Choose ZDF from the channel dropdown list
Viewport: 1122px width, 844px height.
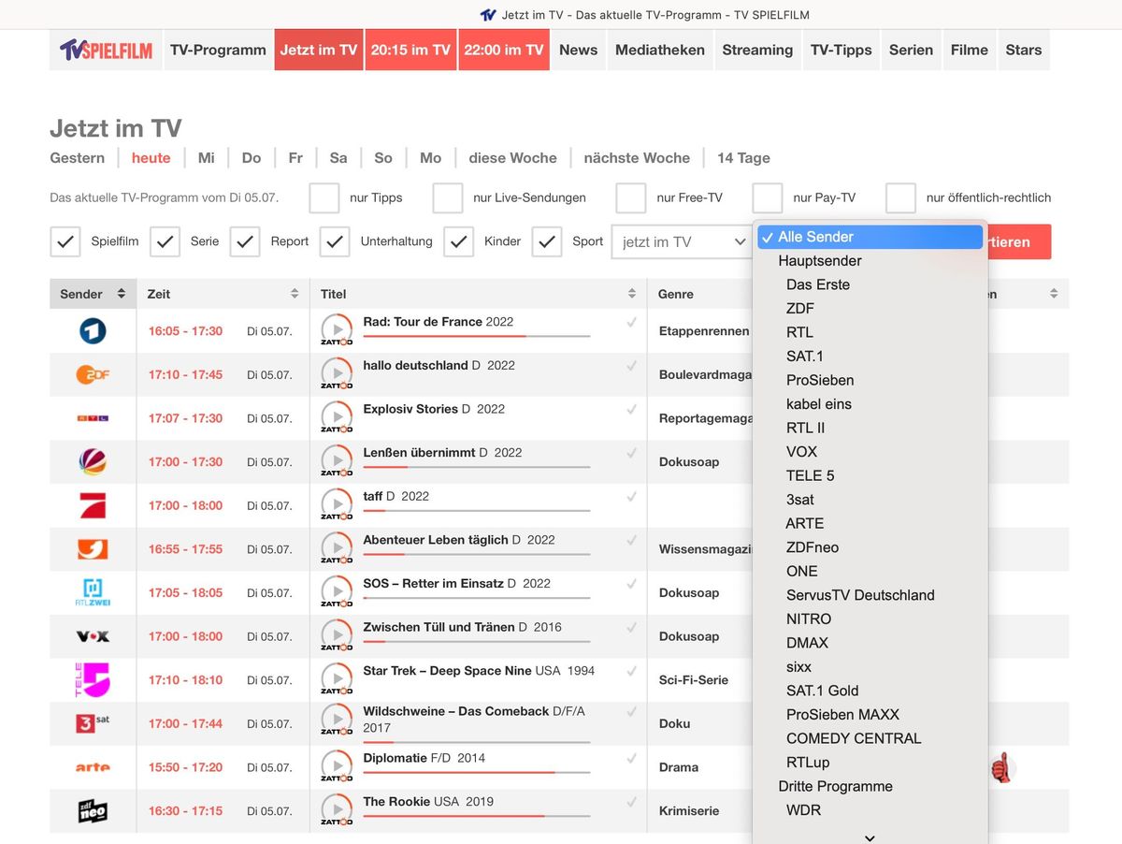click(870, 308)
